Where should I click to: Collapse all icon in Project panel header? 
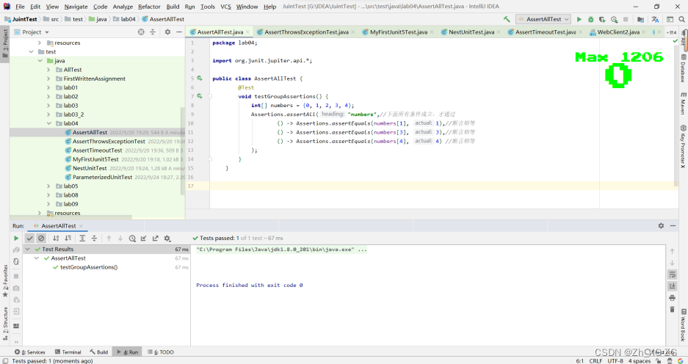click(x=152, y=32)
